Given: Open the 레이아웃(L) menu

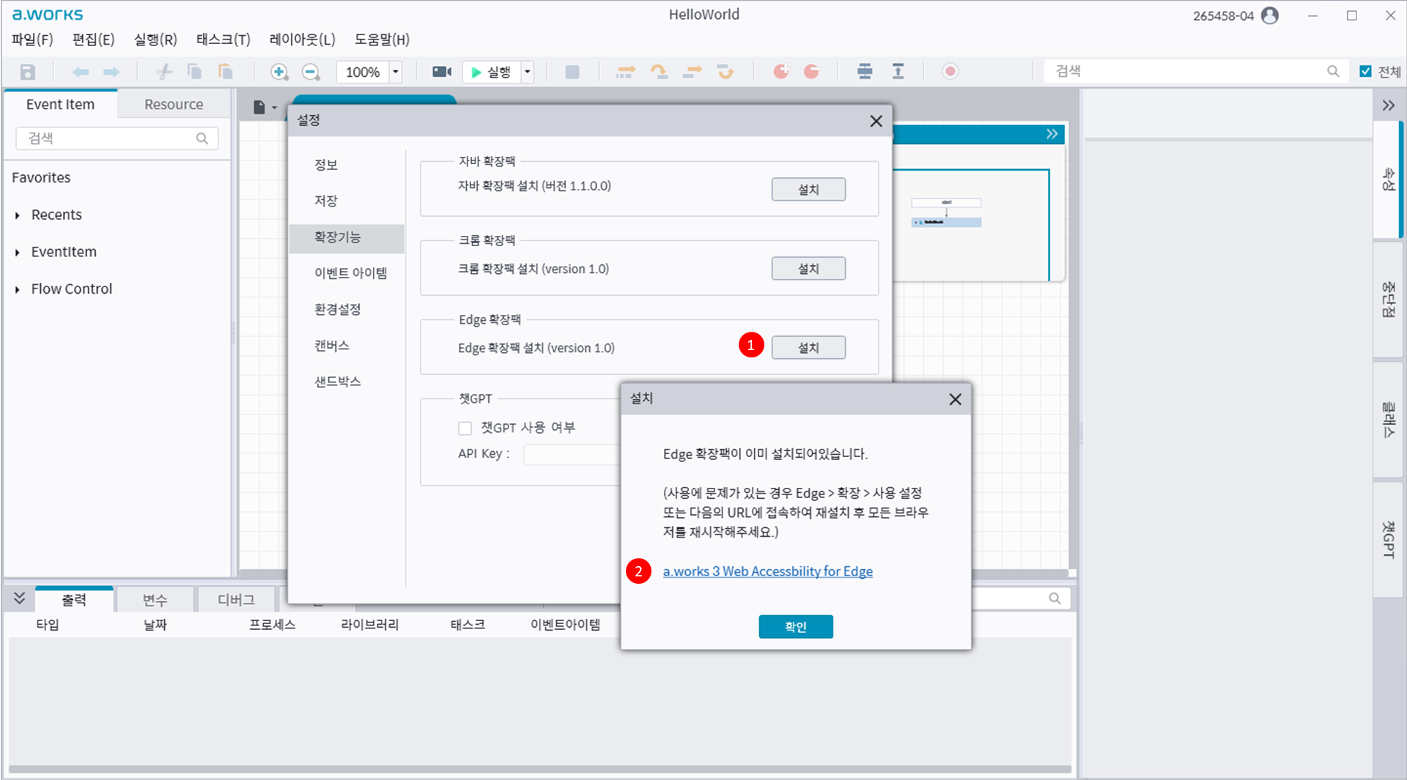Looking at the screenshot, I should click(302, 40).
